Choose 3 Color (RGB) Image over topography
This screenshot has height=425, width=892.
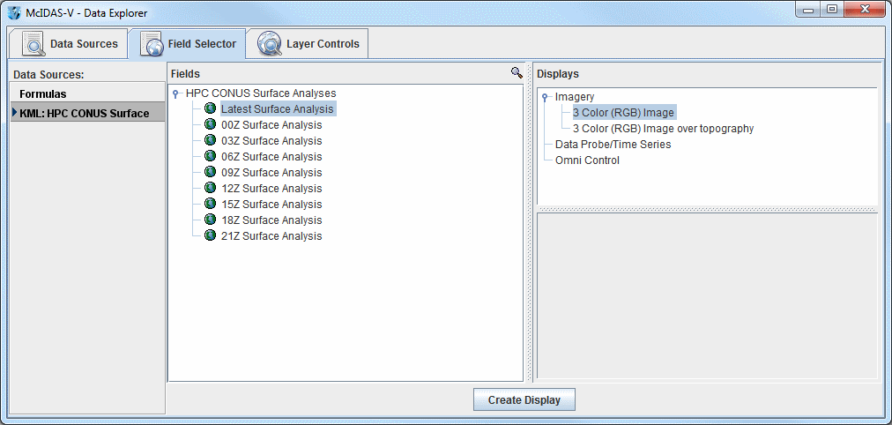click(x=664, y=129)
